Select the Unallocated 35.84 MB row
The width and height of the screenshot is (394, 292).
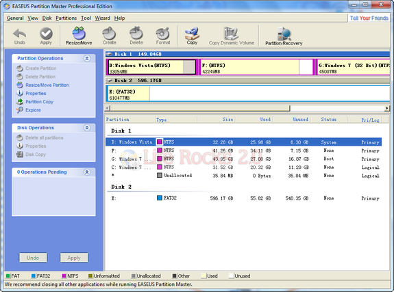[243, 175]
